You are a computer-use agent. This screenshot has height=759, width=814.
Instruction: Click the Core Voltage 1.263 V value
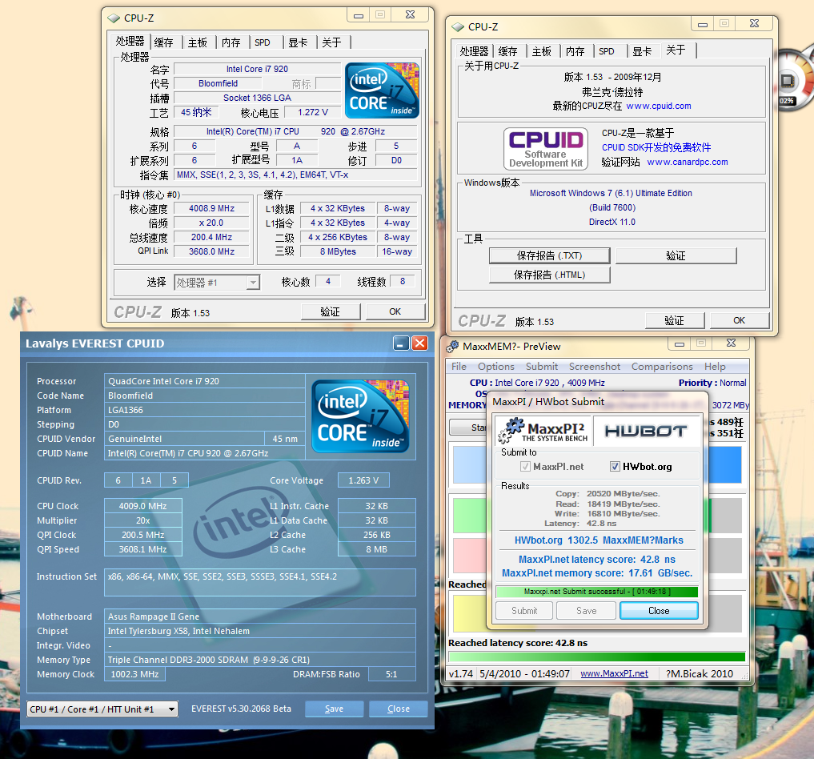363,480
